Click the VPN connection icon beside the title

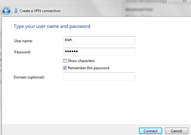point(16,11)
